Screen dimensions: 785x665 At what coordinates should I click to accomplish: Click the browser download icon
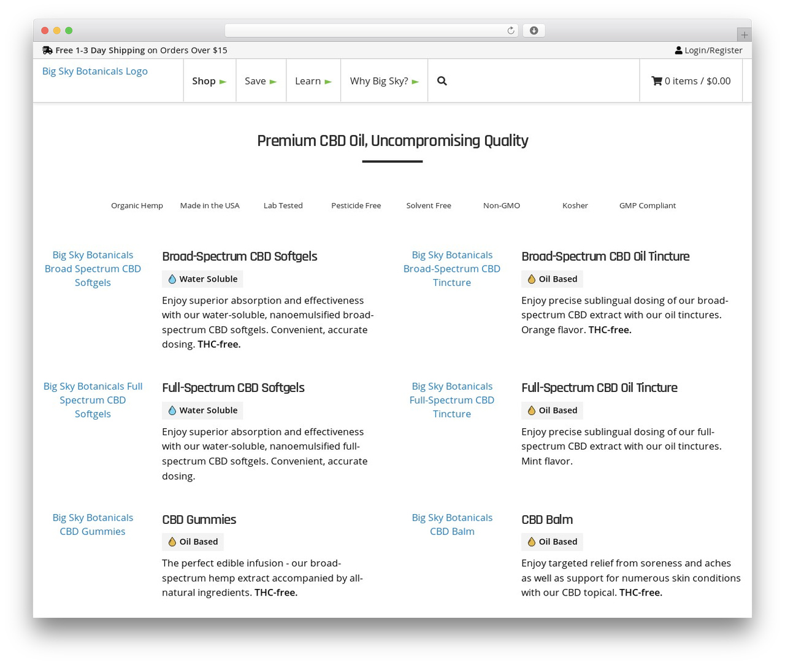pos(534,31)
